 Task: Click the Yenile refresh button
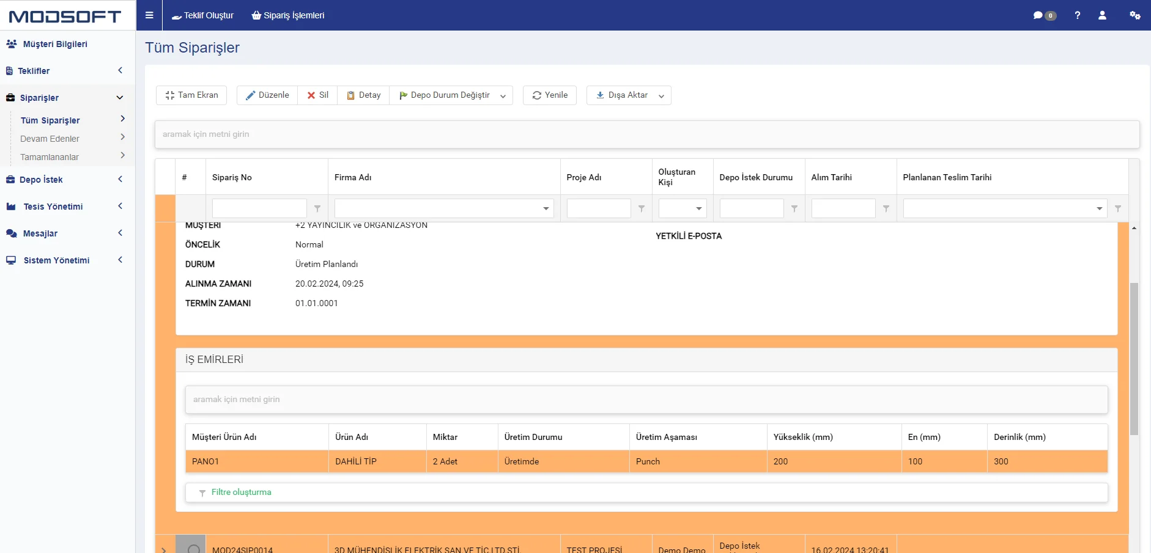(550, 95)
